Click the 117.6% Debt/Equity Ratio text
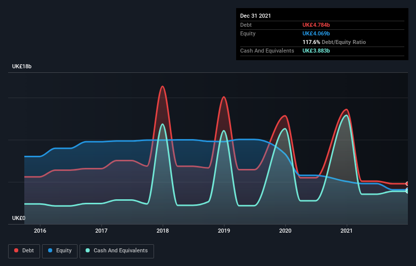The width and height of the screenshot is (416, 266). click(x=334, y=42)
